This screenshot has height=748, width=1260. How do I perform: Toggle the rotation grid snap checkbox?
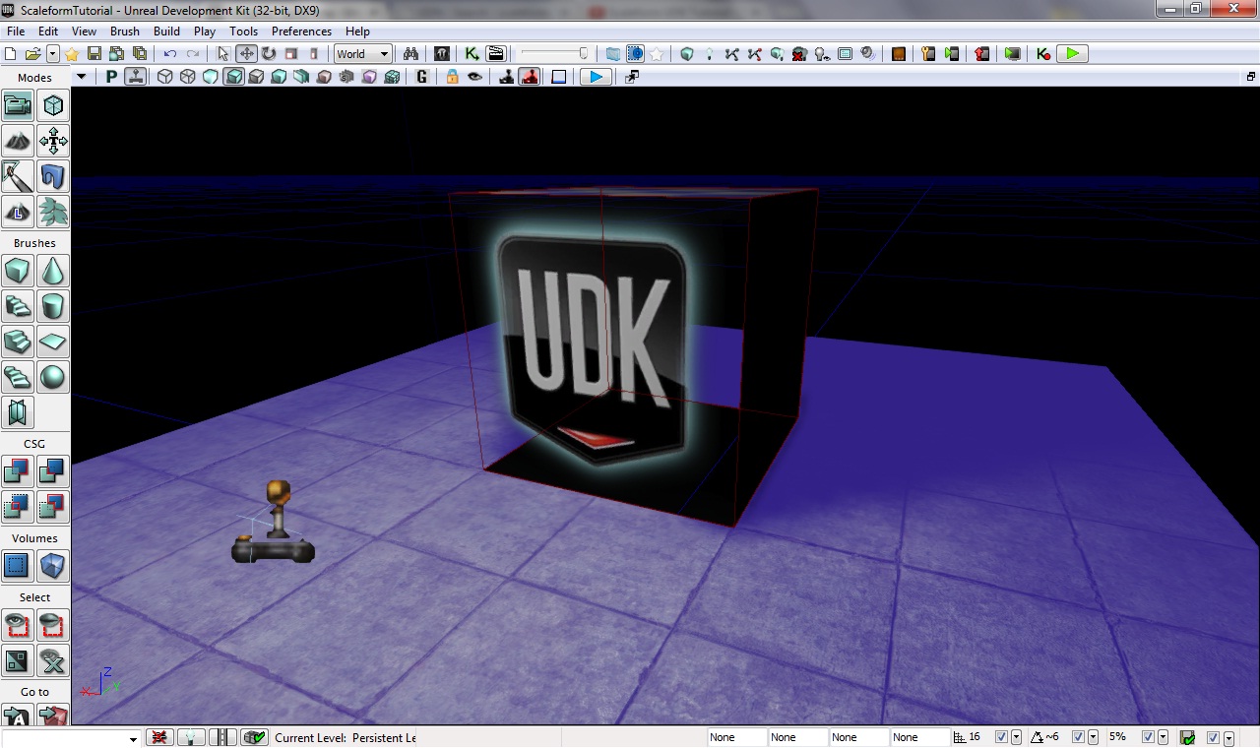pyautogui.click(x=1078, y=737)
